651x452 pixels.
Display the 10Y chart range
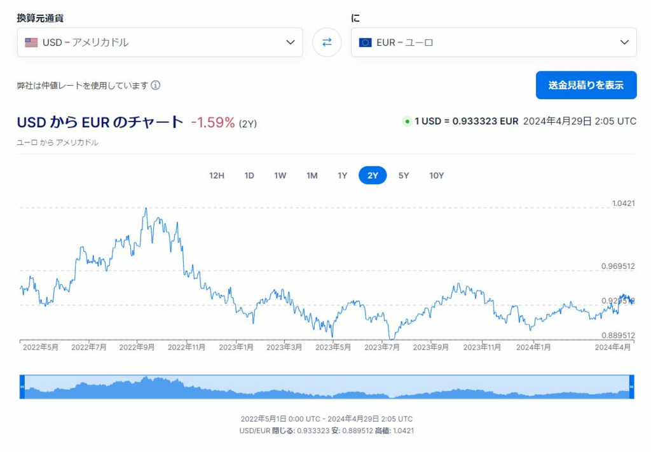pos(436,175)
